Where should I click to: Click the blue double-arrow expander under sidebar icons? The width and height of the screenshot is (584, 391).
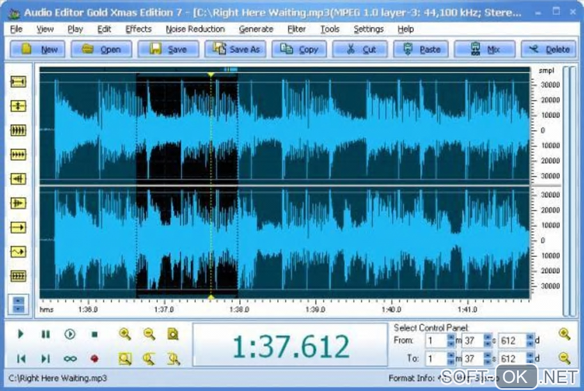[18, 305]
